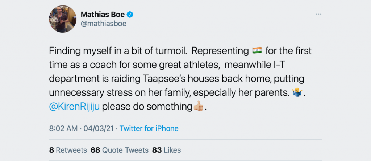Click the Mathias Boe display name
The image size is (371, 161).
[102, 15]
